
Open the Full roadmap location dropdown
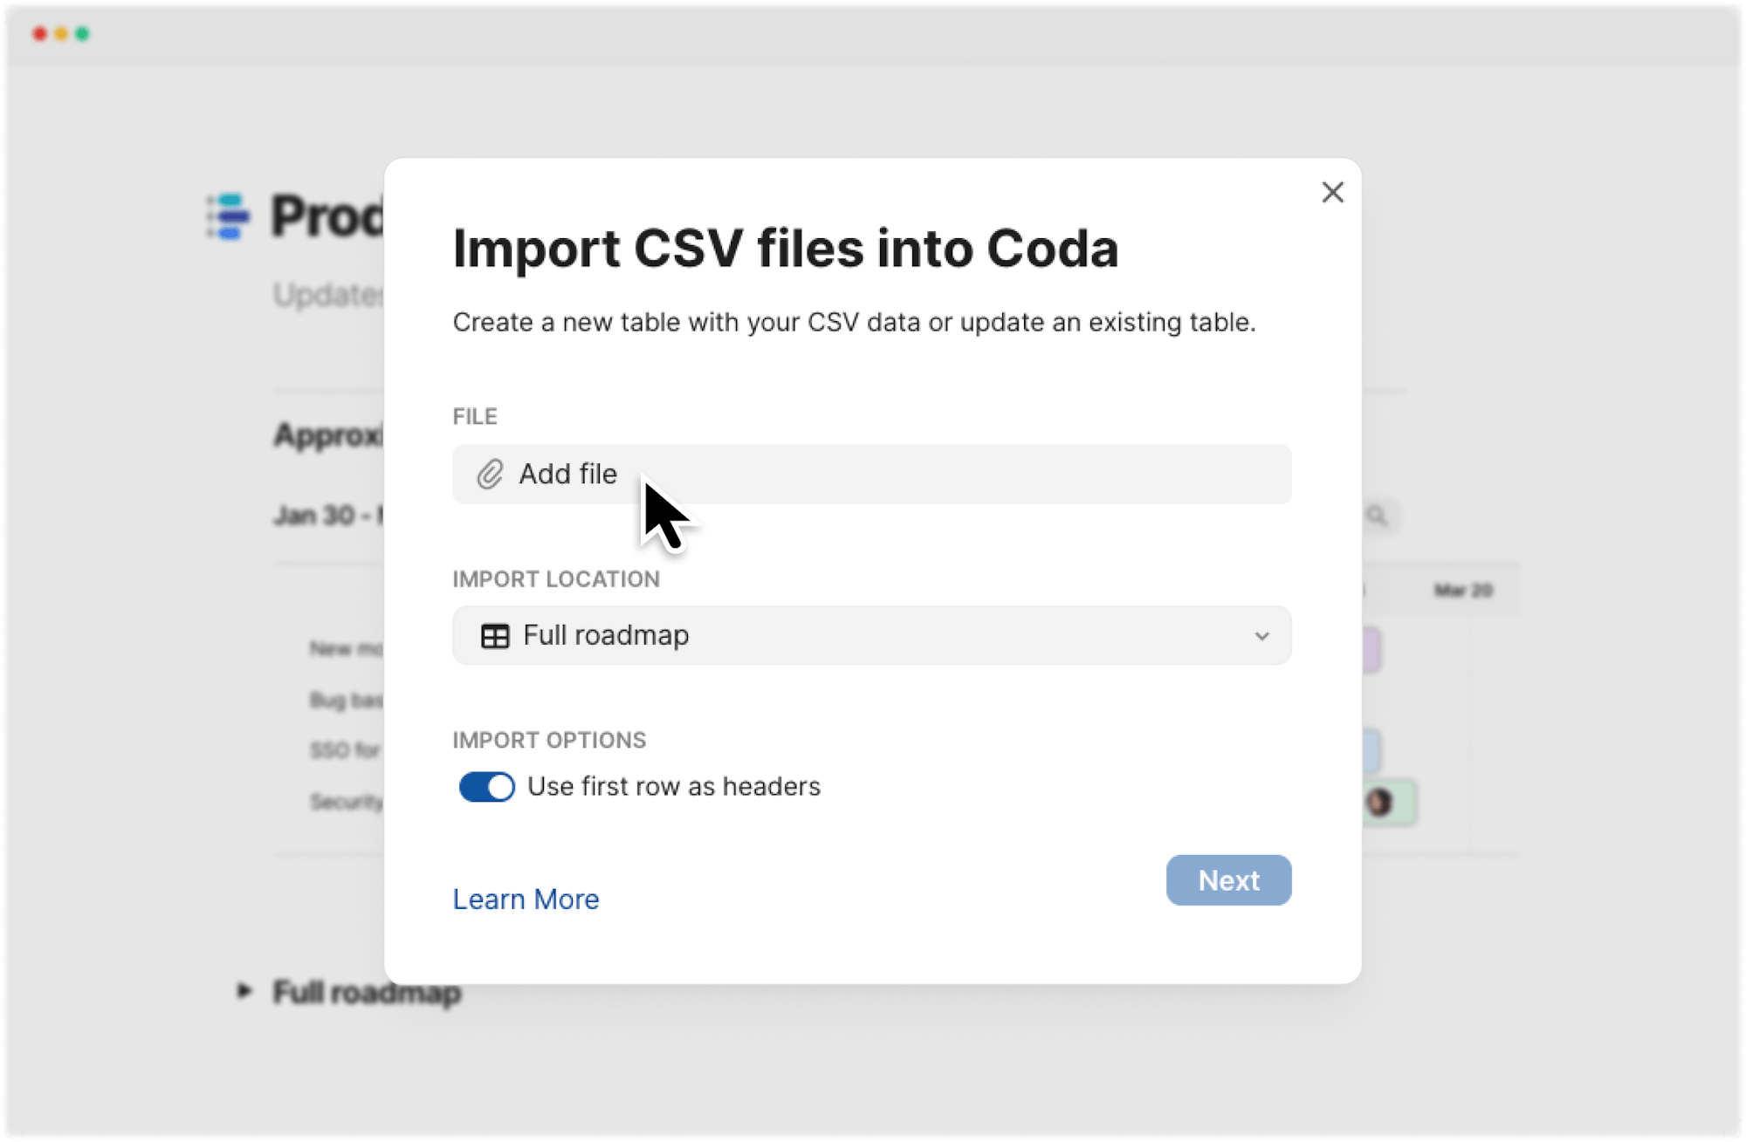coord(870,636)
